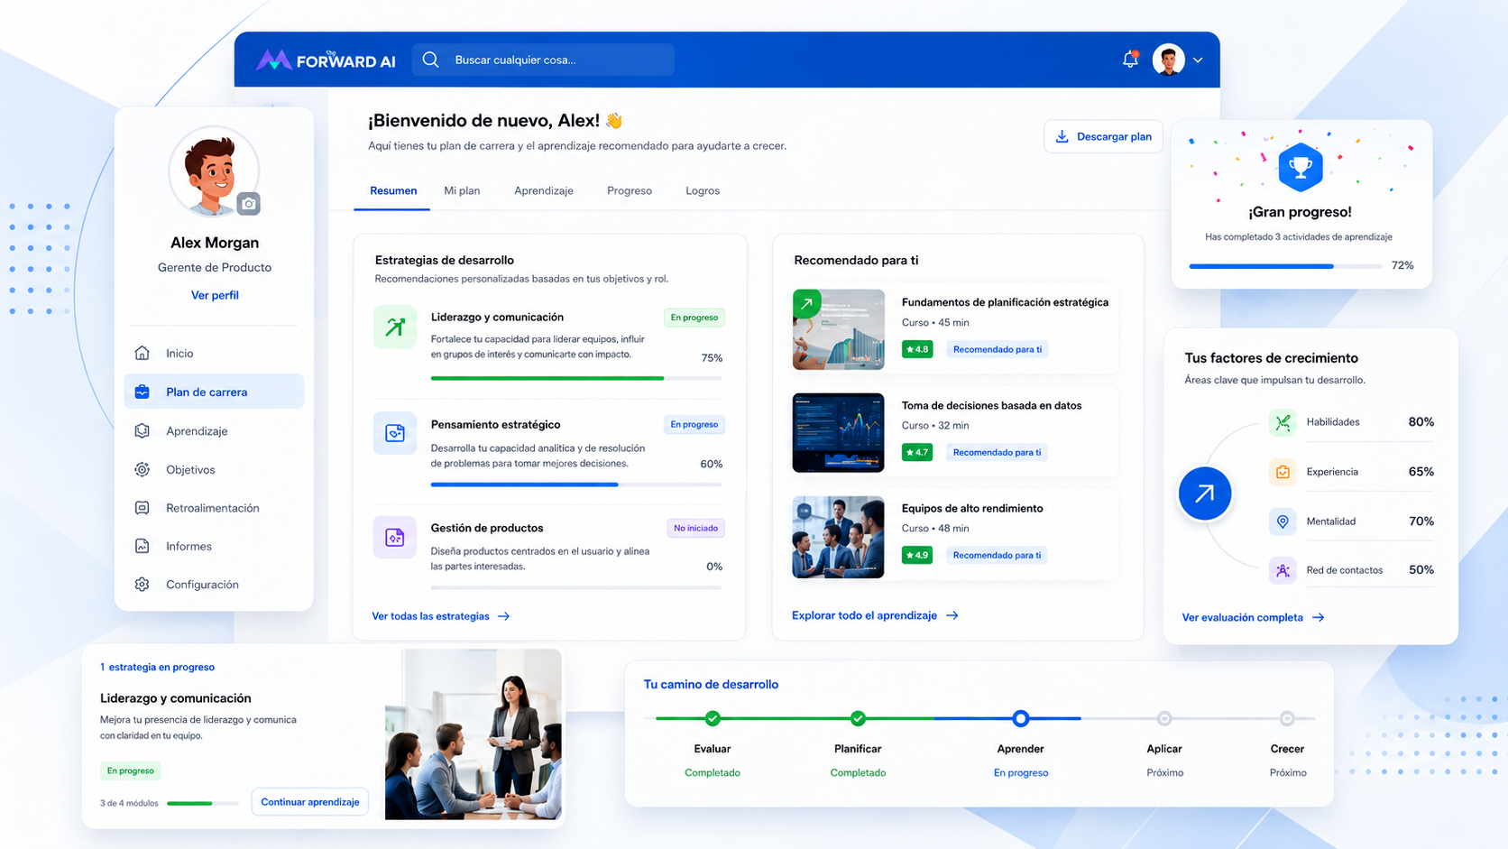Open the Logros tab
Image resolution: width=1508 pixels, height=849 pixels.
(x=703, y=190)
